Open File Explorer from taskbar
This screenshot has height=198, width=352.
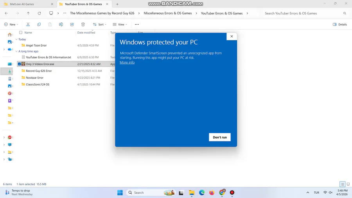click(x=192, y=193)
